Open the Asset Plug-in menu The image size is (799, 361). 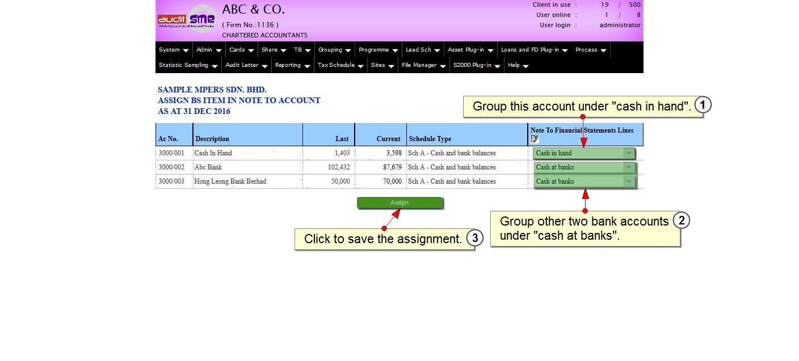pos(470,50)
